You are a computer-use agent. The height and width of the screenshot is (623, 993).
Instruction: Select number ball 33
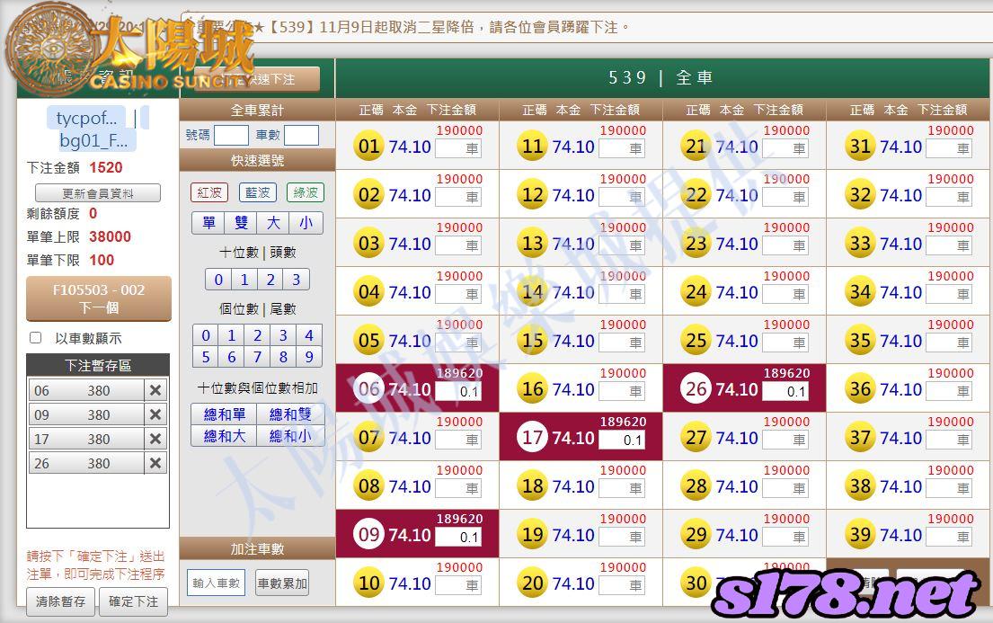(x=860, y=244)
